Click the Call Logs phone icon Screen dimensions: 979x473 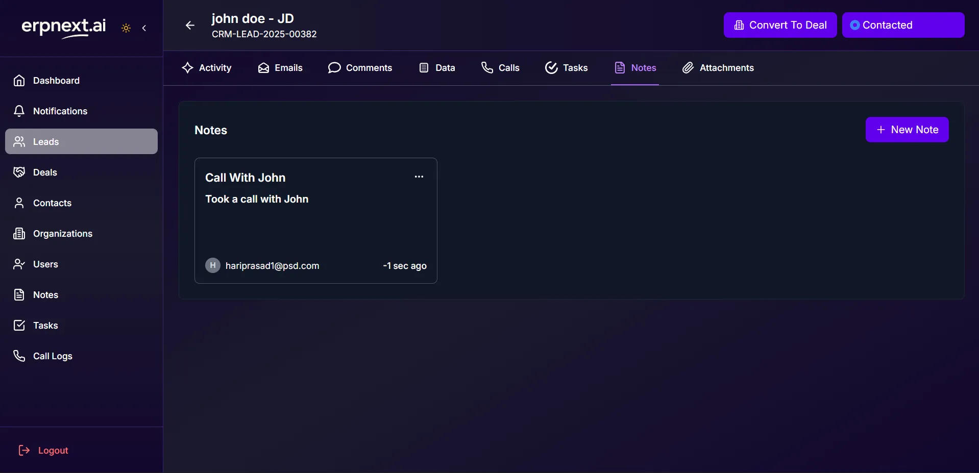19,356
